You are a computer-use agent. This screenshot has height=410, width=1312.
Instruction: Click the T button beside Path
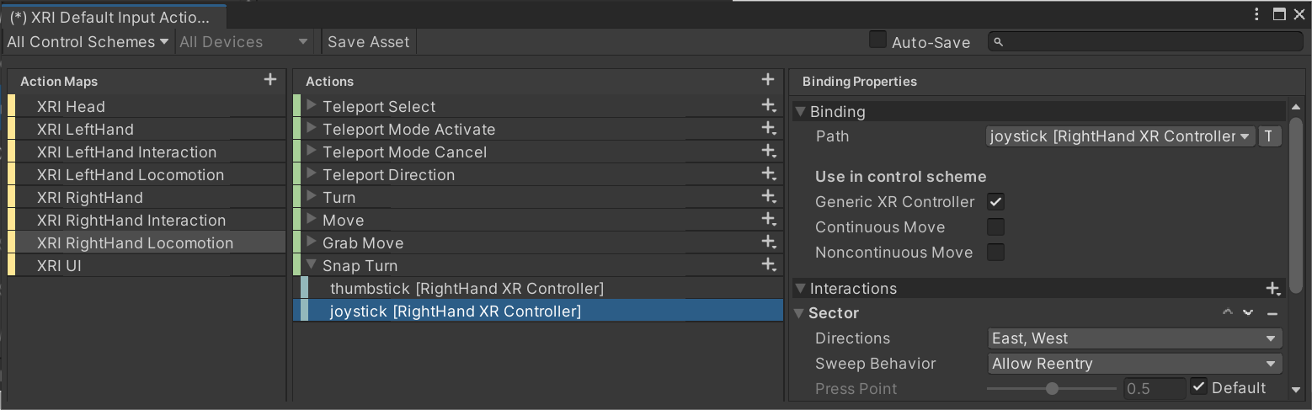click(x=1269, y=136)
